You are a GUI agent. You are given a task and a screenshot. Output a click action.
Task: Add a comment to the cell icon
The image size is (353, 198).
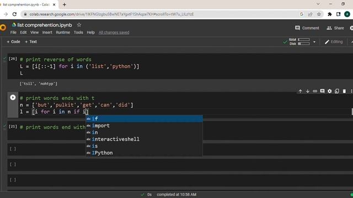click(x=322, y=91)
